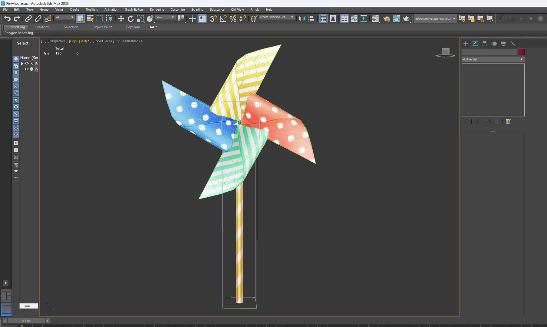Select the Select and Link tool
The width and height of the screenshot is (547, 327).
28,19
